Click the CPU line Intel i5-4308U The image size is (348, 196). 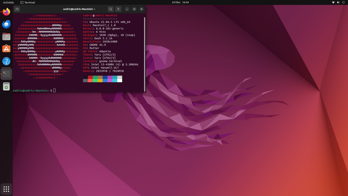point(111,65)
